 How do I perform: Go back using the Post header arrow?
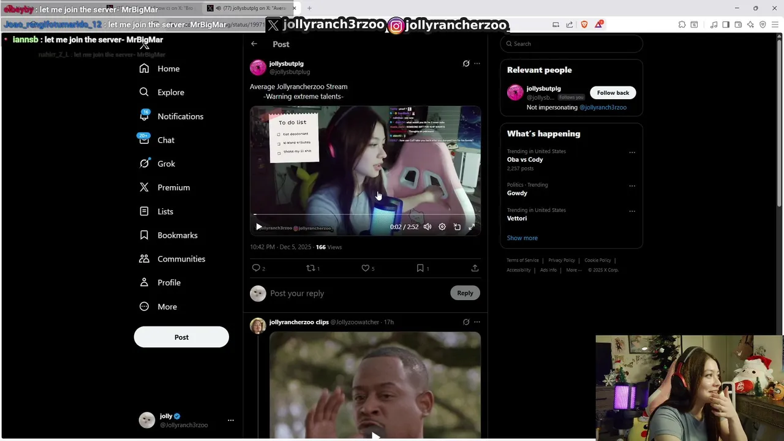tap(254, 43)
